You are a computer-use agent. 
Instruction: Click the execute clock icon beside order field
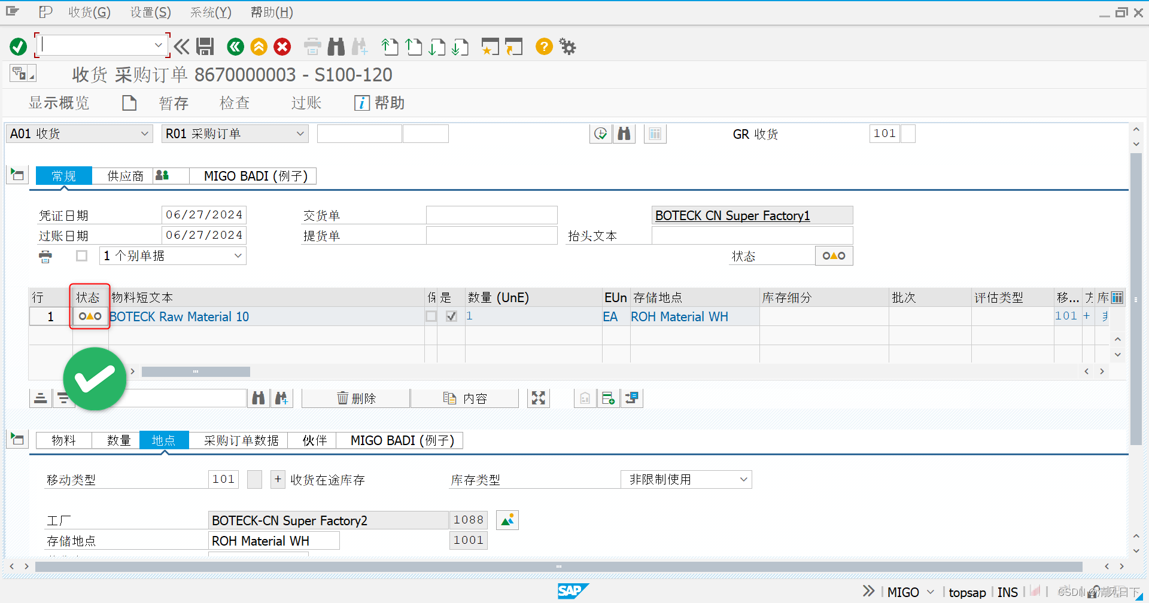pyautogui.click(x=601, y=134)
